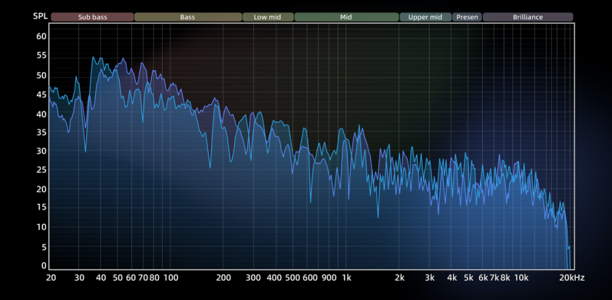Click the Presen band label
Image resolution: width=612 pixels, height=300 pixels.
467,17
